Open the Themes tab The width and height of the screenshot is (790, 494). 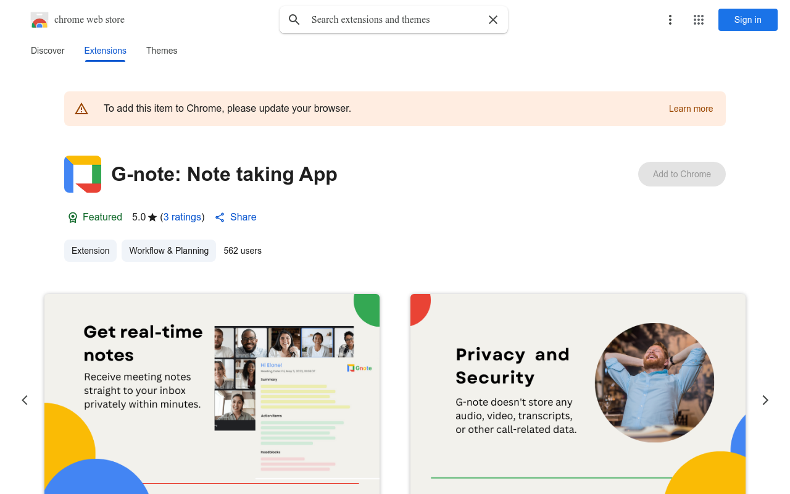(x=162, y=51)
